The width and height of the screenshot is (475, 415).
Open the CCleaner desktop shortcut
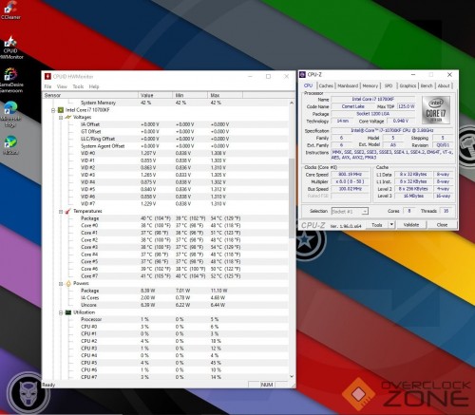pos(10,10)
